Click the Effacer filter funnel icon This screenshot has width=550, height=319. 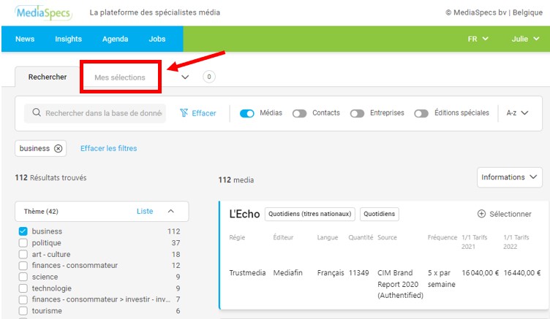tap(184, 113)
